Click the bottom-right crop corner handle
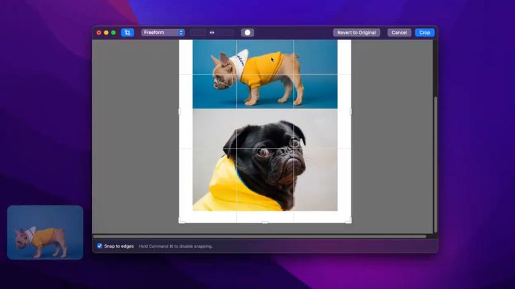This screenshot has width=515, height=289. tap(349, 221)
